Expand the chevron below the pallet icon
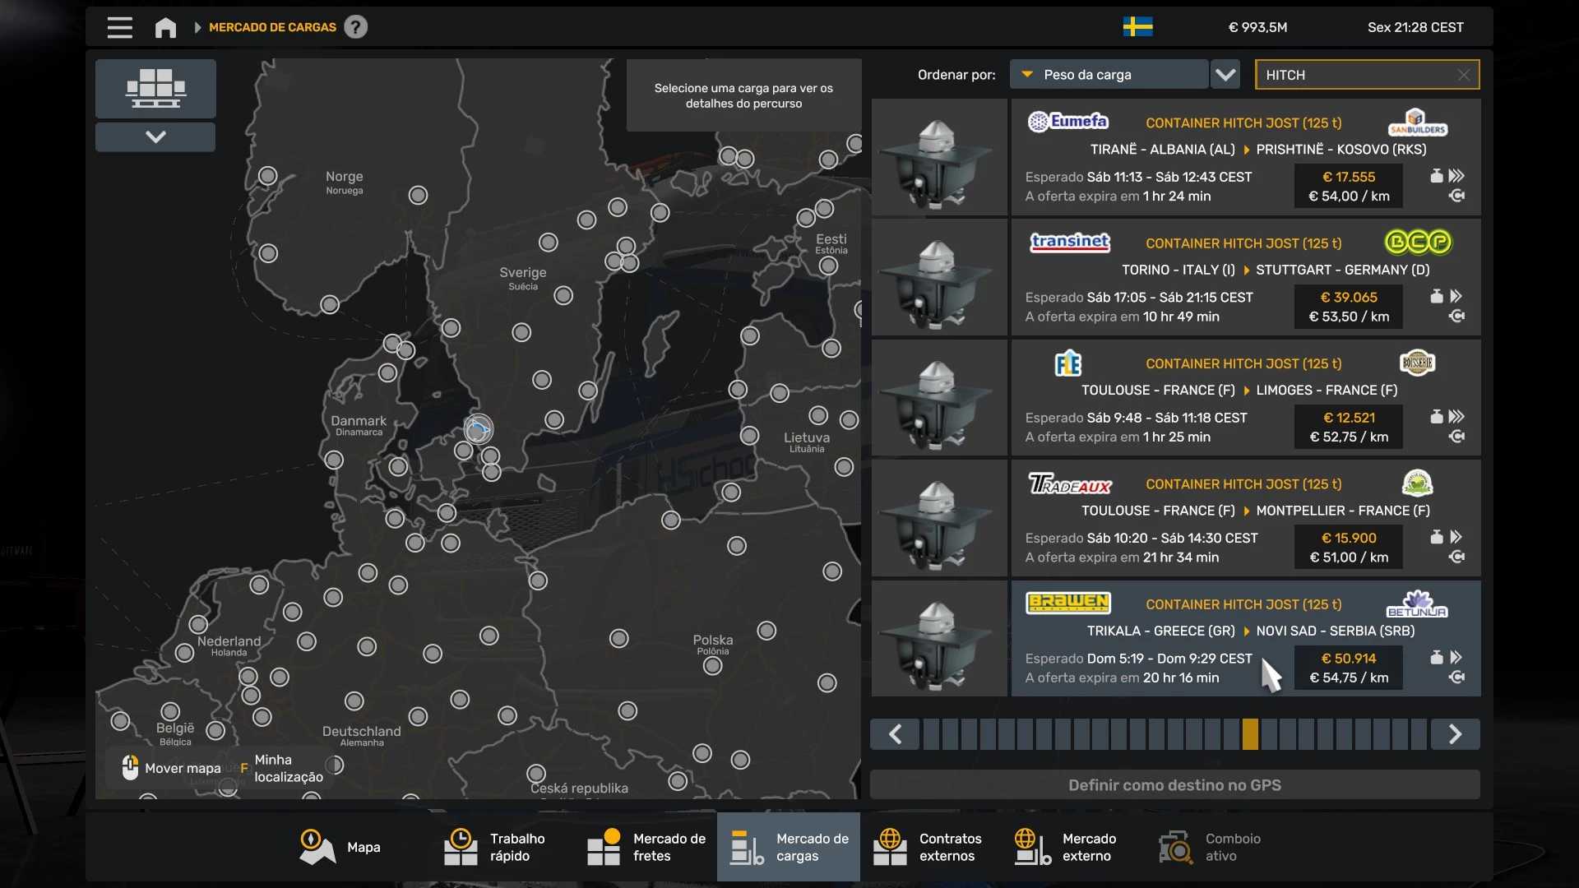1579x888 pixels. [155, 136]
